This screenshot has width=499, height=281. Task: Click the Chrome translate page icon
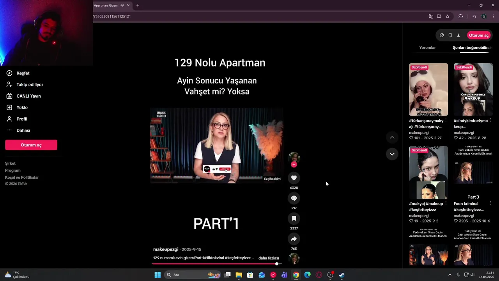[431, 16]
